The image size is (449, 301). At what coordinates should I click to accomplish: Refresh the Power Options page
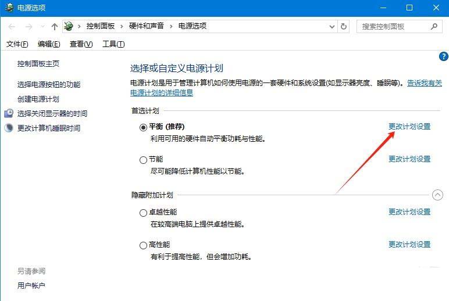coord(344,27)
